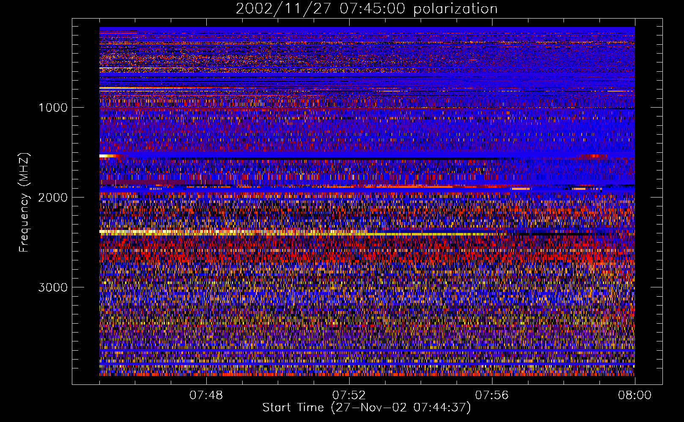The height and width of the screenshot is (422, 684).
Task: Click the 07:52 time tick label
Action: pyautogui.click(x=349, y=395)
